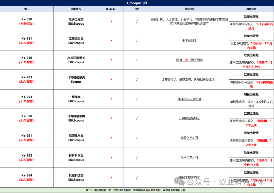Select the 3-5个月左右录用 feature cell
The width and height of the screenshot is (274, 193).
click(251, 104)
